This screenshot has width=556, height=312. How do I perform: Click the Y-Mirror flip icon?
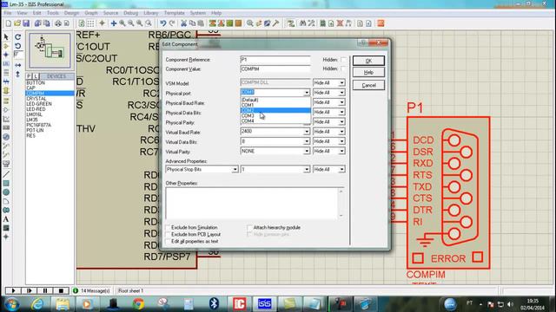click(17, 75)
